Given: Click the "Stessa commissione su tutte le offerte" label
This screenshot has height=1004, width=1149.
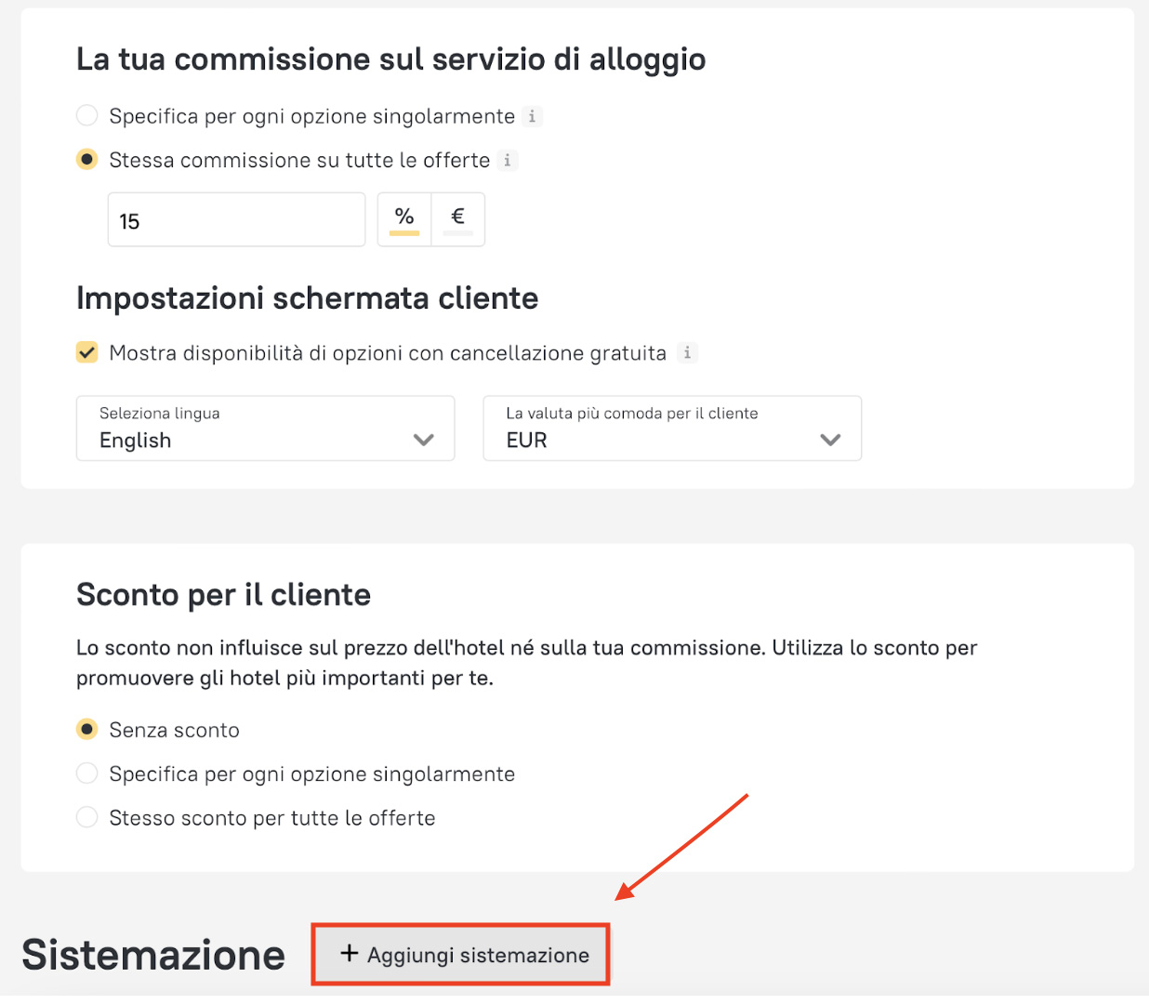Looking at the screenshot, I should [x=299, y=160].
